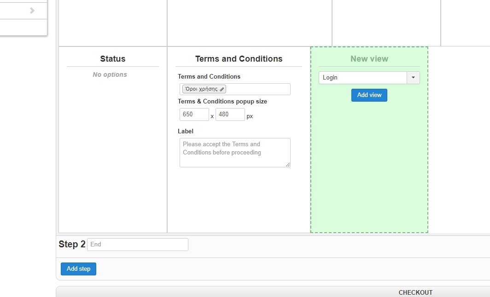The height and width of the screenshot is (297, 490).
Task: Click the No options text under Status
Action: [x=110, y=74]
